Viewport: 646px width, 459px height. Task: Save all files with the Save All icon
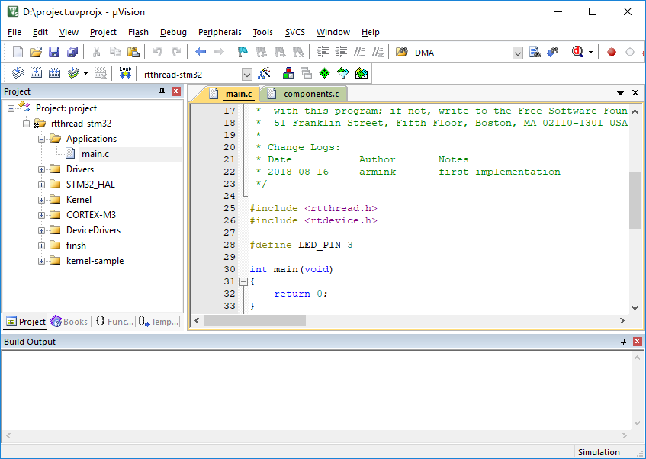pyautogui.click(x=72, y=52)
